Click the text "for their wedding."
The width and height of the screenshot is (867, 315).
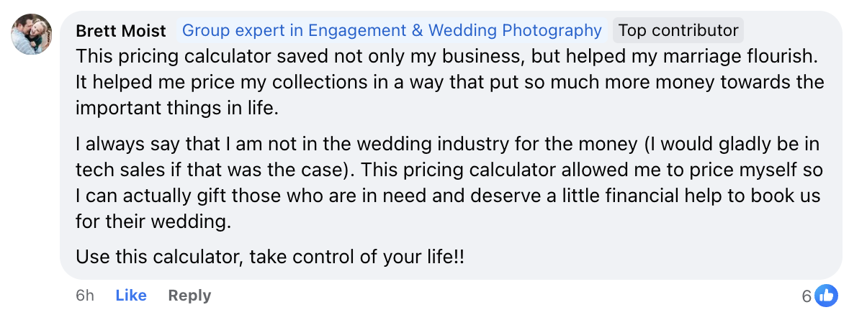[153, 222]
